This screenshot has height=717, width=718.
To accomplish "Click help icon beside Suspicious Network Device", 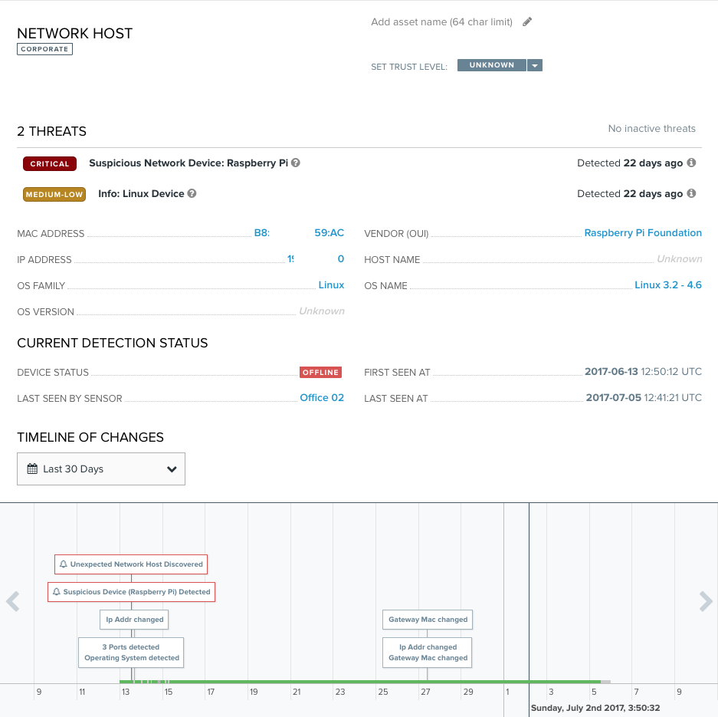I will (x=296, y=163).
